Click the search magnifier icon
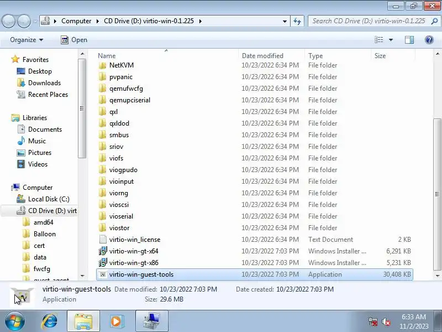 click(x=434, y=21)
